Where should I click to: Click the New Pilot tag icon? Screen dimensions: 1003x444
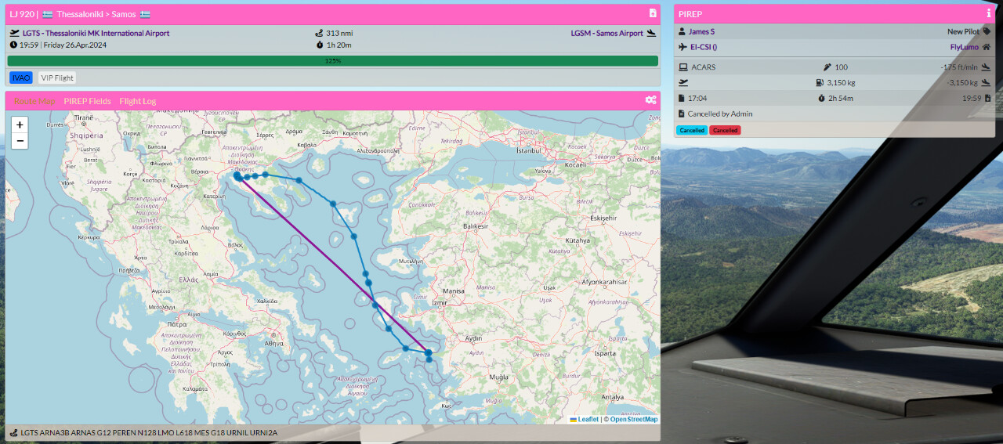[x=987, y=32]
